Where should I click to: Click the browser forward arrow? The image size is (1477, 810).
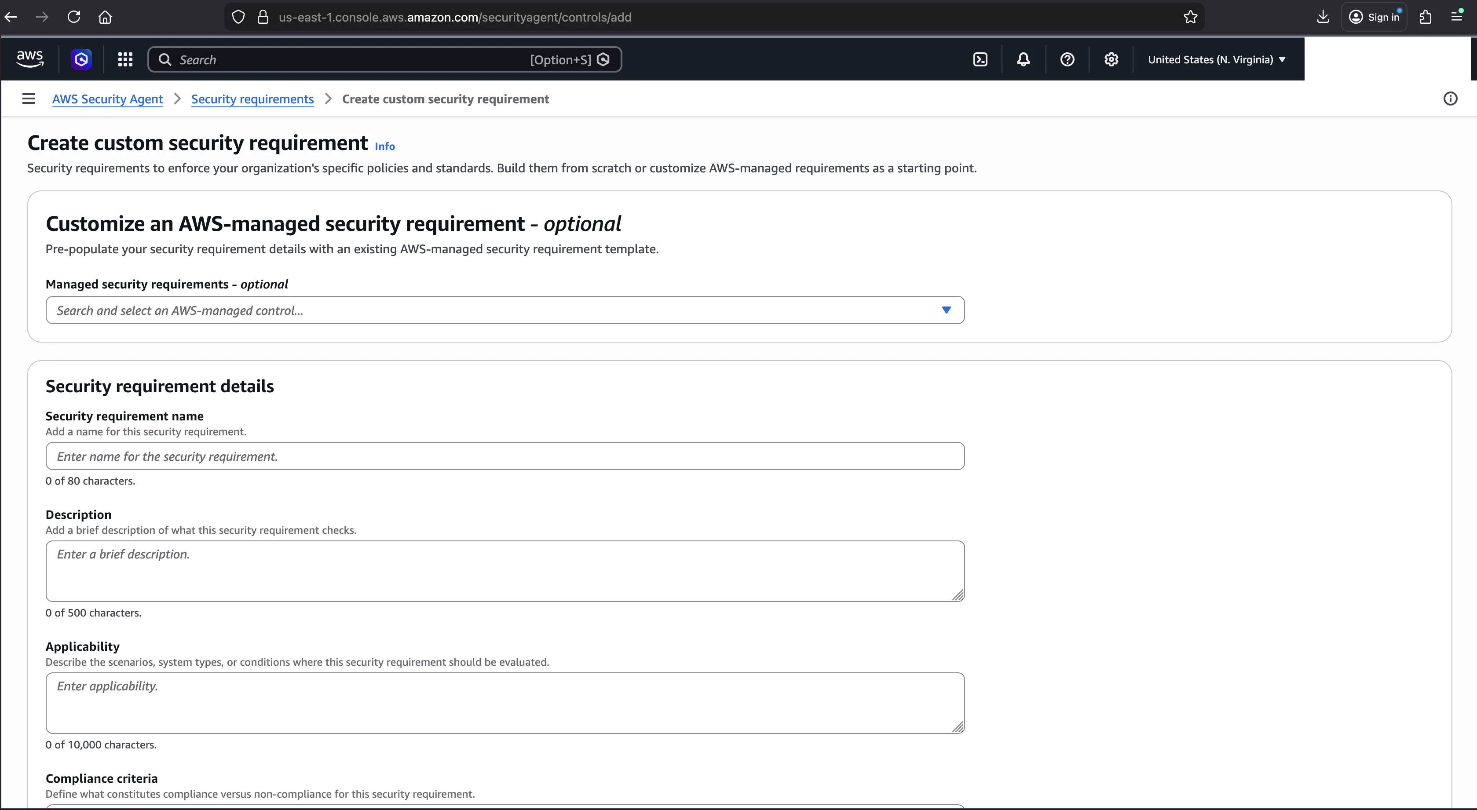point(42,17)
